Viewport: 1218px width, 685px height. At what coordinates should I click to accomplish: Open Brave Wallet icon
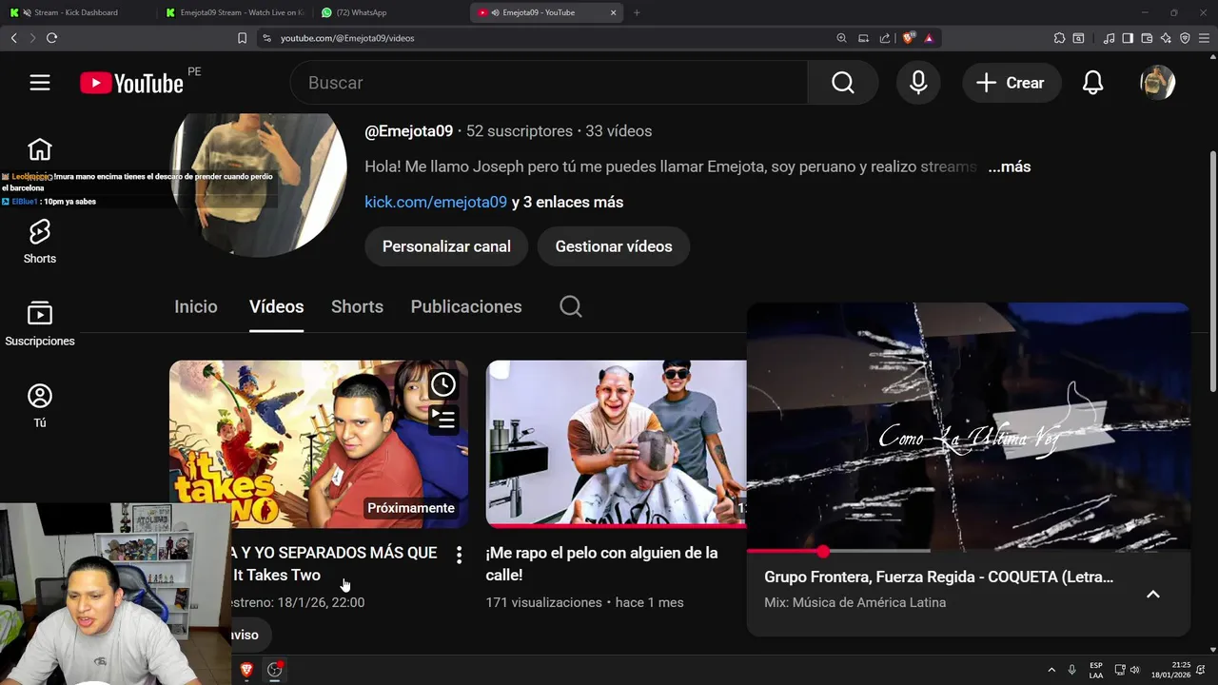[x=1147, y=38]
